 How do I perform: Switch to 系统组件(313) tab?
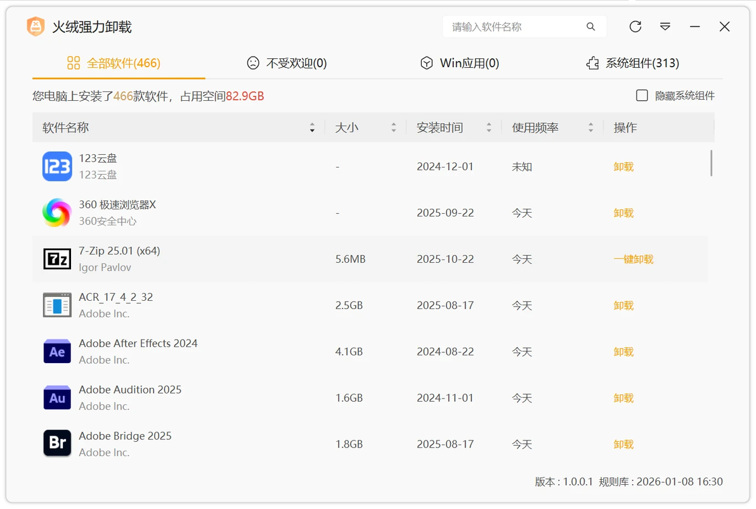click(632, 63)
